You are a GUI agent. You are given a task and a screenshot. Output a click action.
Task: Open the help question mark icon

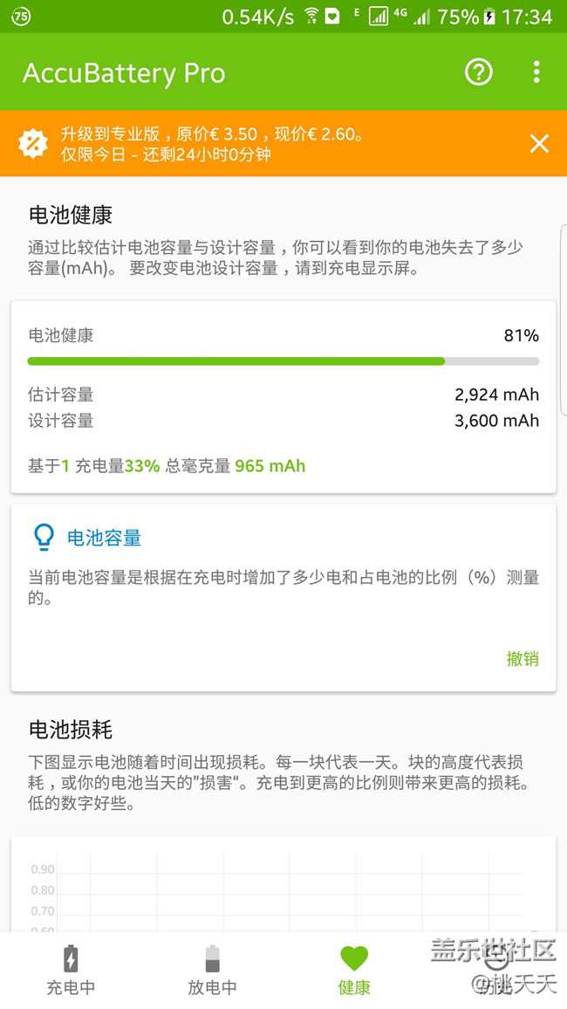pos(479,72)
